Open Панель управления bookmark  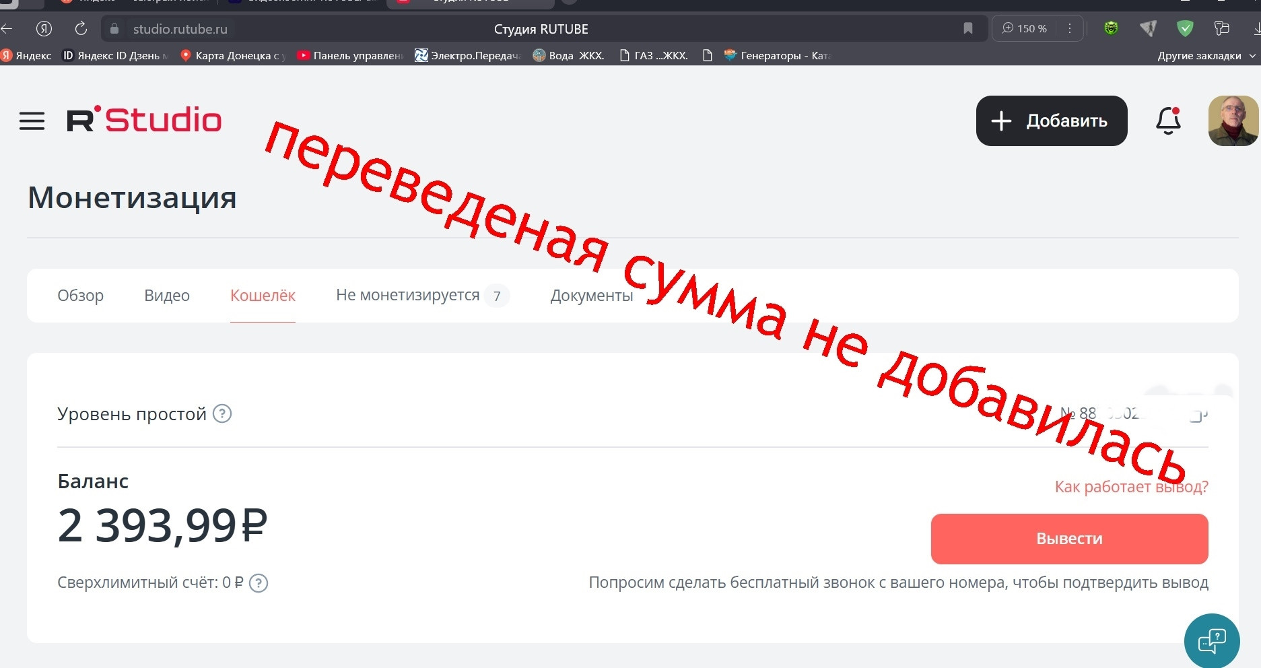350,55
